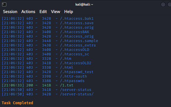Click the /.htaccessOLD path
The height and width of the screenshot is (107, 171).
click(75, 49)
